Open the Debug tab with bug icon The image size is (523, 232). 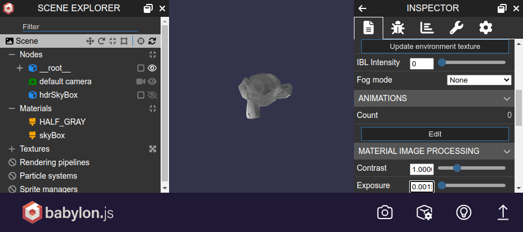pos(397,28)
